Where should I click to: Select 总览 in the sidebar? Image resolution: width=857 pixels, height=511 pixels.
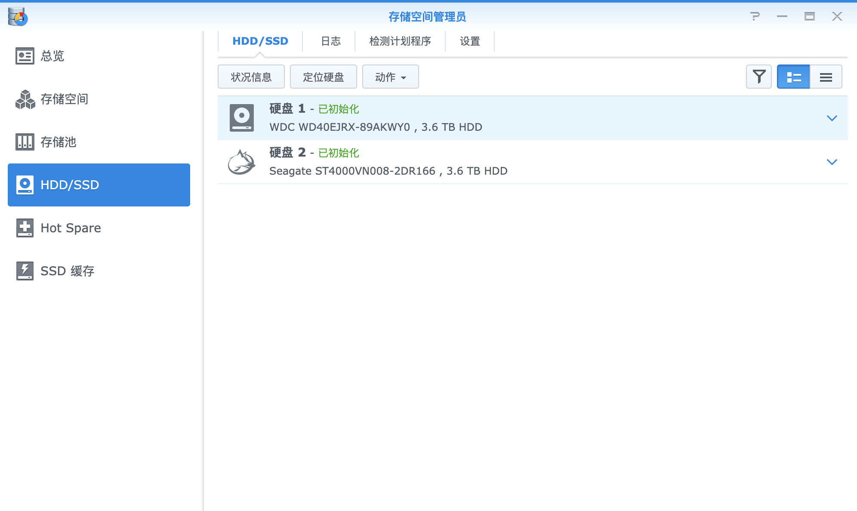(x=99, y=56)
